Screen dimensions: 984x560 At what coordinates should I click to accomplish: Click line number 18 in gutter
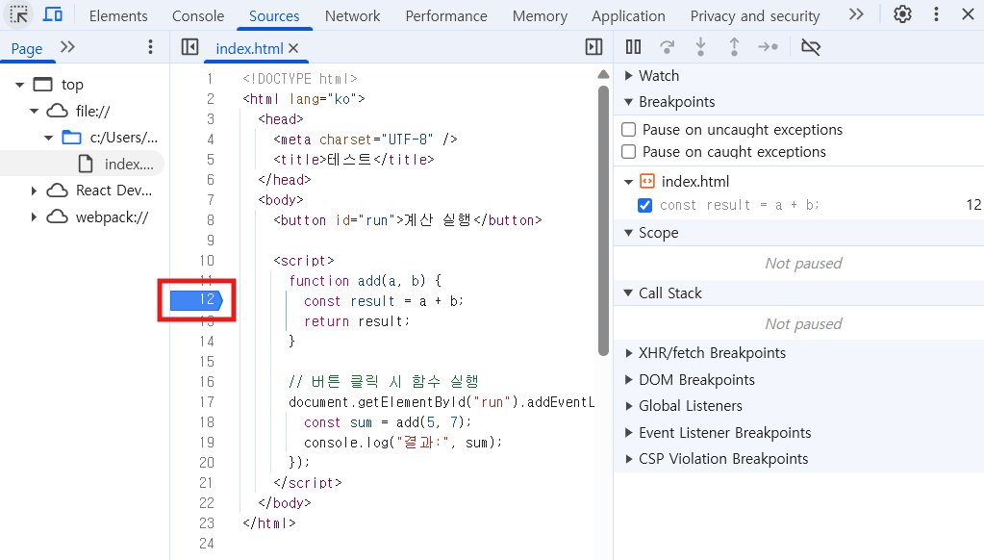[x=207, y=421]
